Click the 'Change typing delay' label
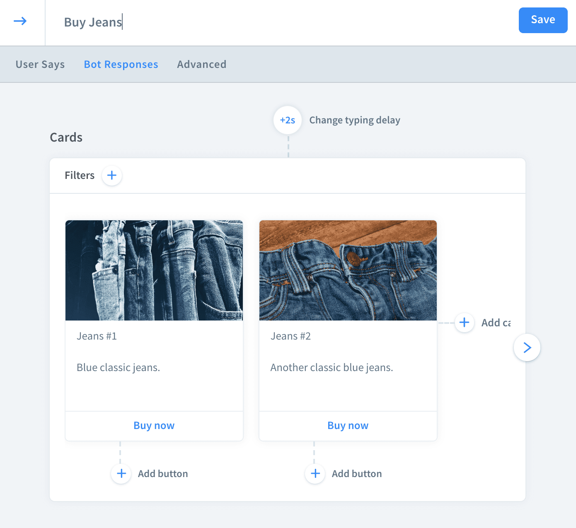 click(x=355, y=120)
